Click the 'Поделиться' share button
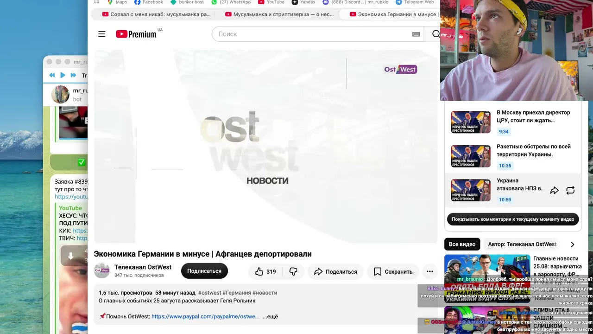This screenshot has height=334, width=593. (335, 271)
